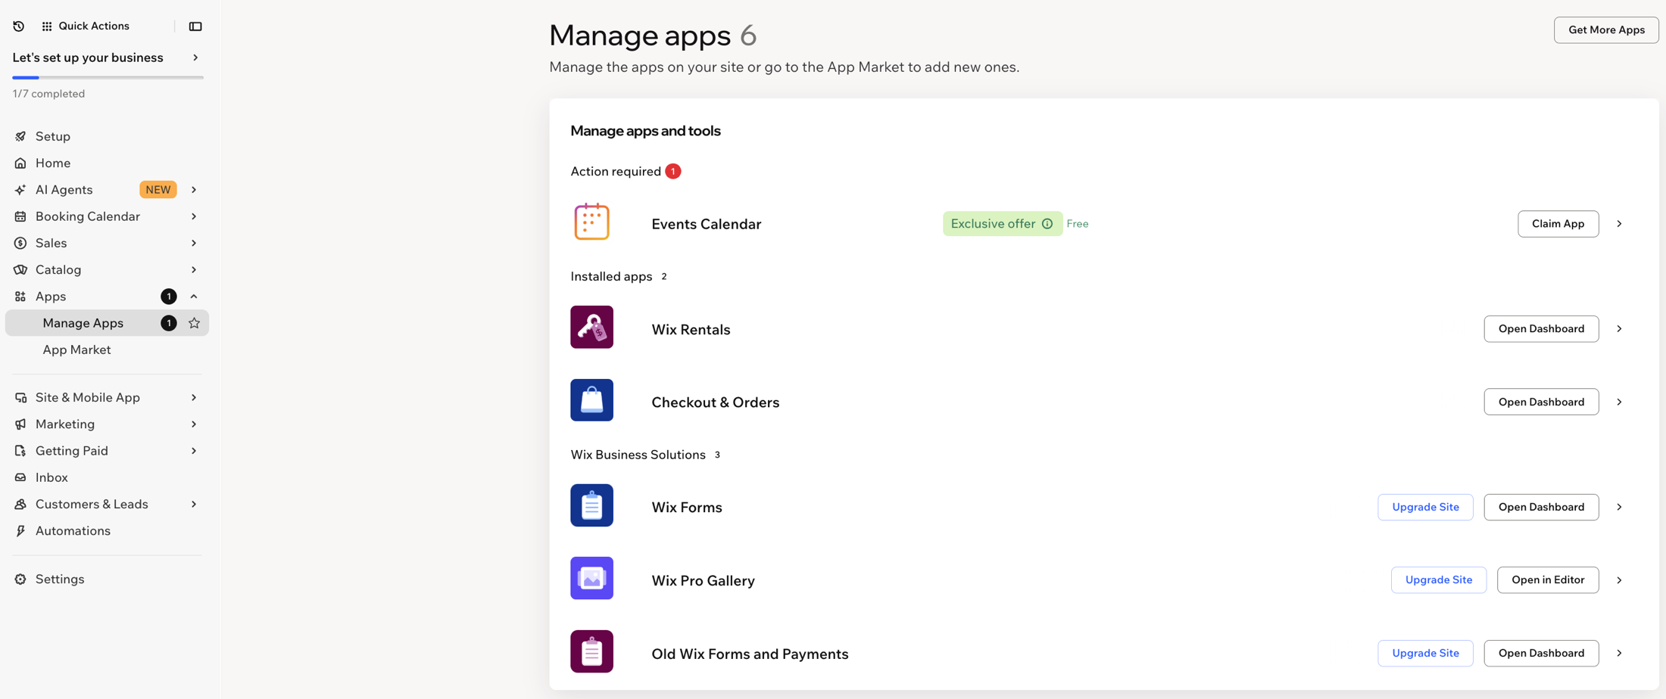Expand the Catalog submenu chevron
The width and height of the screenshot is (1666, 699).
pos(194,270)
